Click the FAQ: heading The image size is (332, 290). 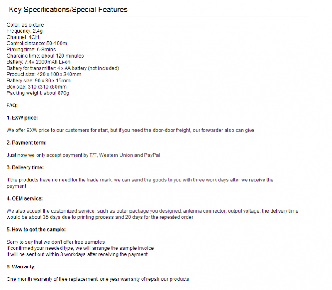[12, 106]
